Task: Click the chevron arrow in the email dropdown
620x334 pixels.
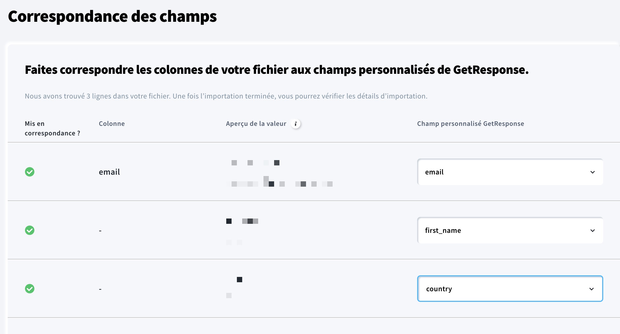Action: point(593,172)
